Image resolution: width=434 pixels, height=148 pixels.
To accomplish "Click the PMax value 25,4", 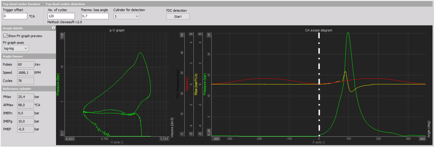I will point(26,97).
